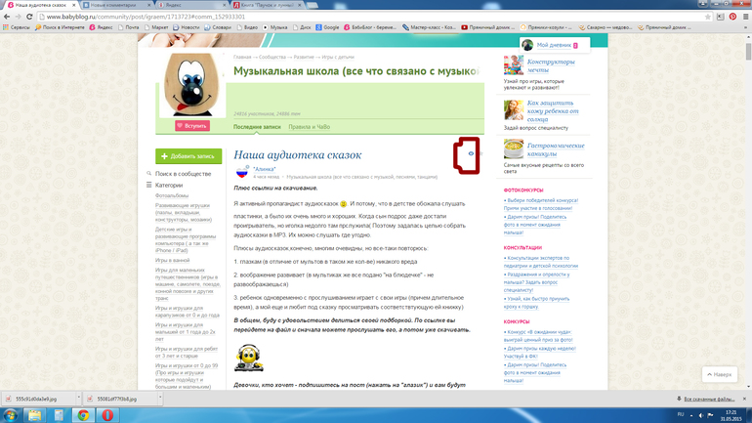Open Windows Start button
Viewport: 752px width, 423px height.
[x=10, y=415]
